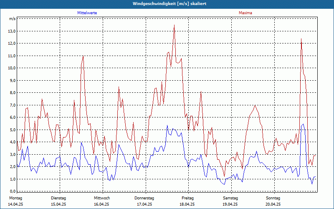The height and width of the screenshot is (209, 334).
Task: Select the red 'Maxima' legend label
Action: pyautogui.click(x=245, y=13)
